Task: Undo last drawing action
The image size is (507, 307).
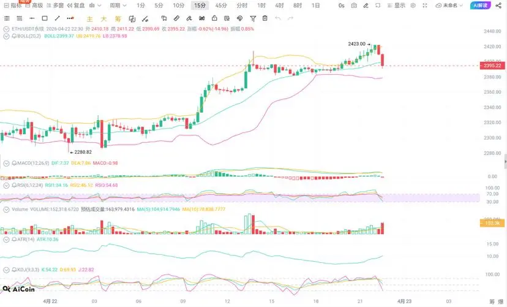Action: pos(278,18)
